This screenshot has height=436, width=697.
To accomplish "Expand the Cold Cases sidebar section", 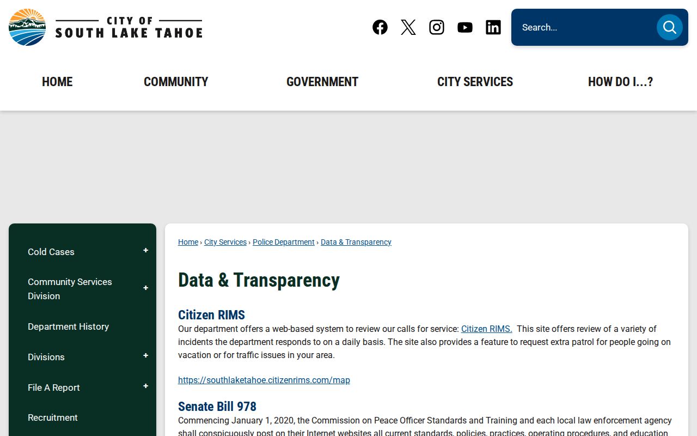I will coord(145,251).
